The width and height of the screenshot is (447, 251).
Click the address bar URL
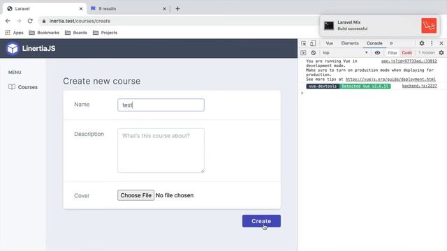(x=80, y=21)
